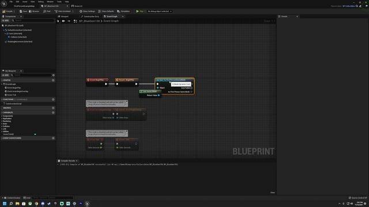Open the Window menu
This screenshot has width=369, height=207.
point(50,2)
